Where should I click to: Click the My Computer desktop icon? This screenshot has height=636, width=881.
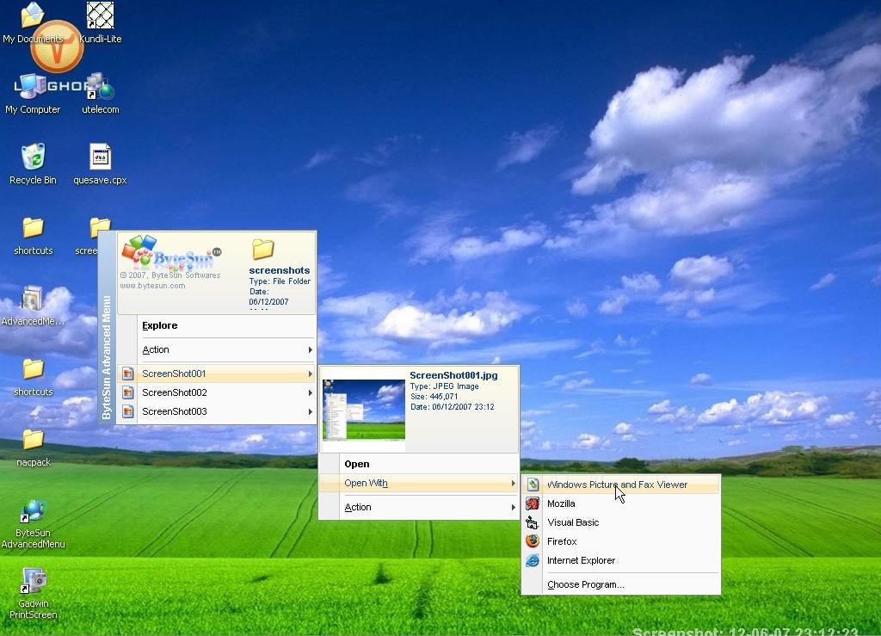coord(33,88)
